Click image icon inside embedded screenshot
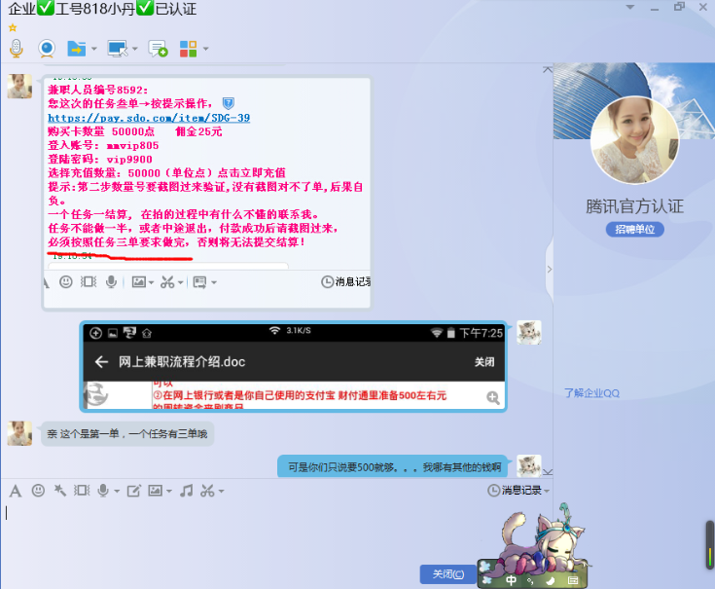This screenshot has height=589, width=715. tap(138, 282)
